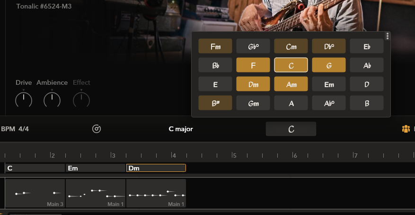Click the 4/4 time signature
This screenshot has height=215, width=415.
[x=24, y=129]
